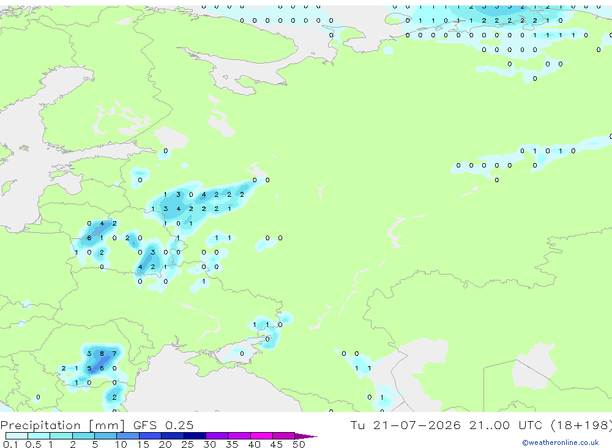Click the date 'Tu 21-07-2026' text
Image resolution: width=612 pixels, height=448 pixels.
point(405,425)
